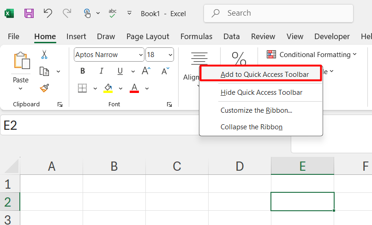This screenshot has width=372, height=225.
Task: Select column A header
Action: point(52,166)
